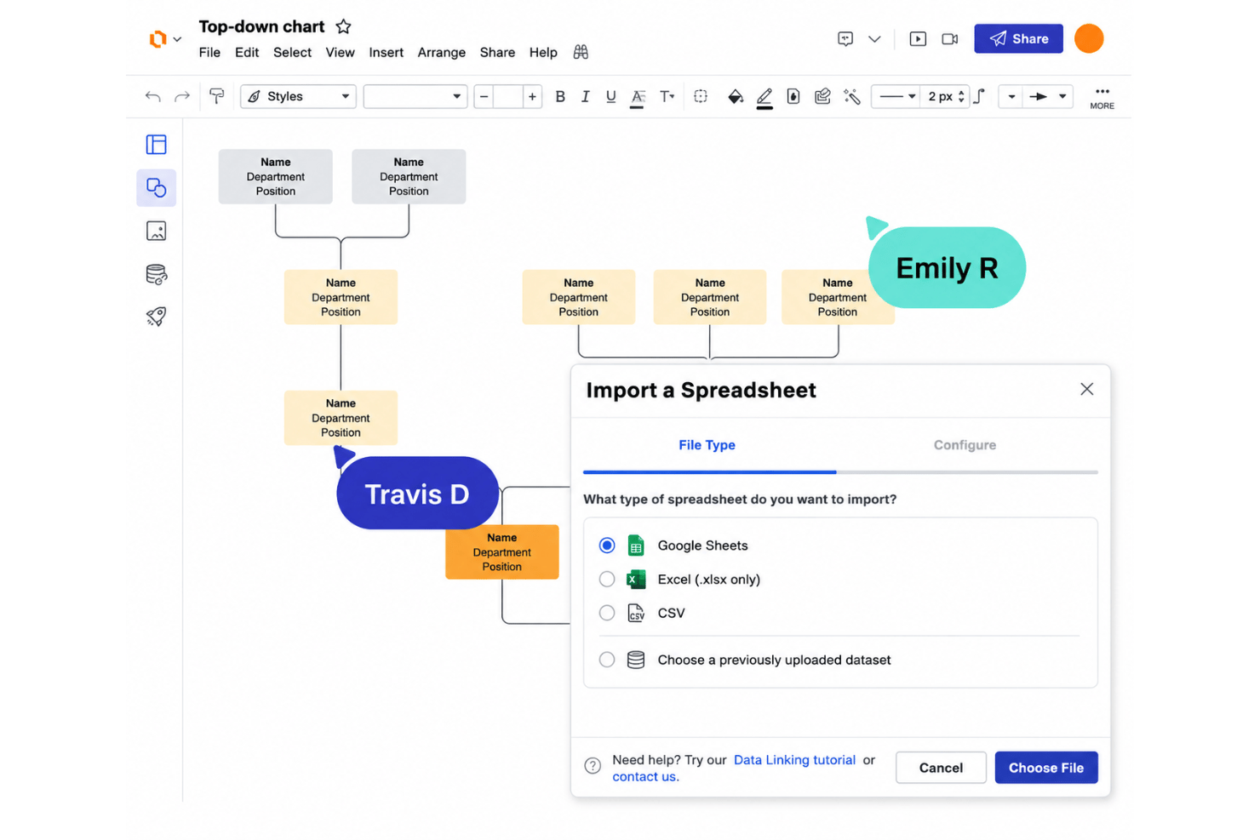Expand the chevron next to comments icon
This screenshot has width=1260, height=840.
pos(874,39)
